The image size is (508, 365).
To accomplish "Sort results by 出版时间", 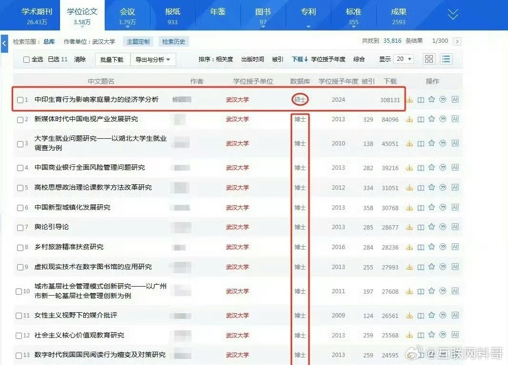I will click(x=252, y=59).
